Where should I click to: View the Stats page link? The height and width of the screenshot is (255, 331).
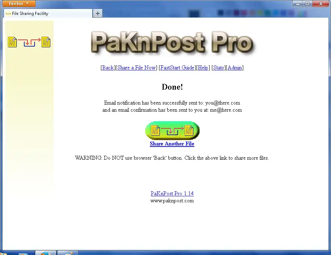tap(219, 68)
